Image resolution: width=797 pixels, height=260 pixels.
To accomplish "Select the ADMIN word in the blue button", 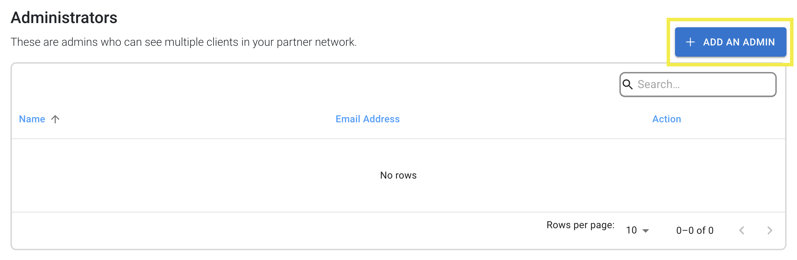I will click(x=759, y=42).
